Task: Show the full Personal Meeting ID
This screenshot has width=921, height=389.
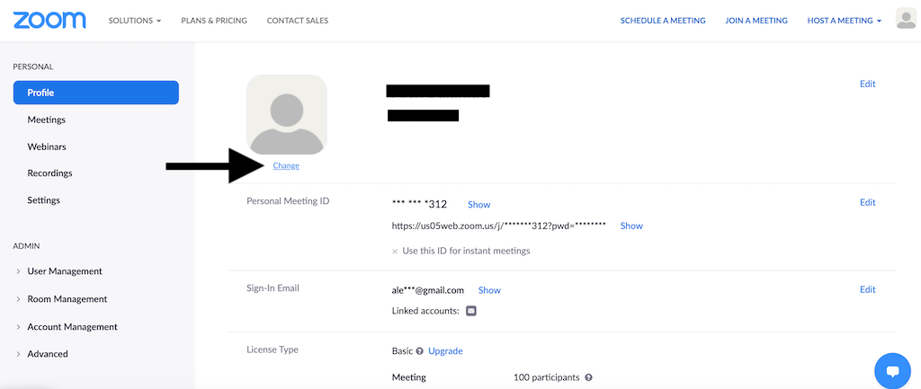Action: (478, 205)
